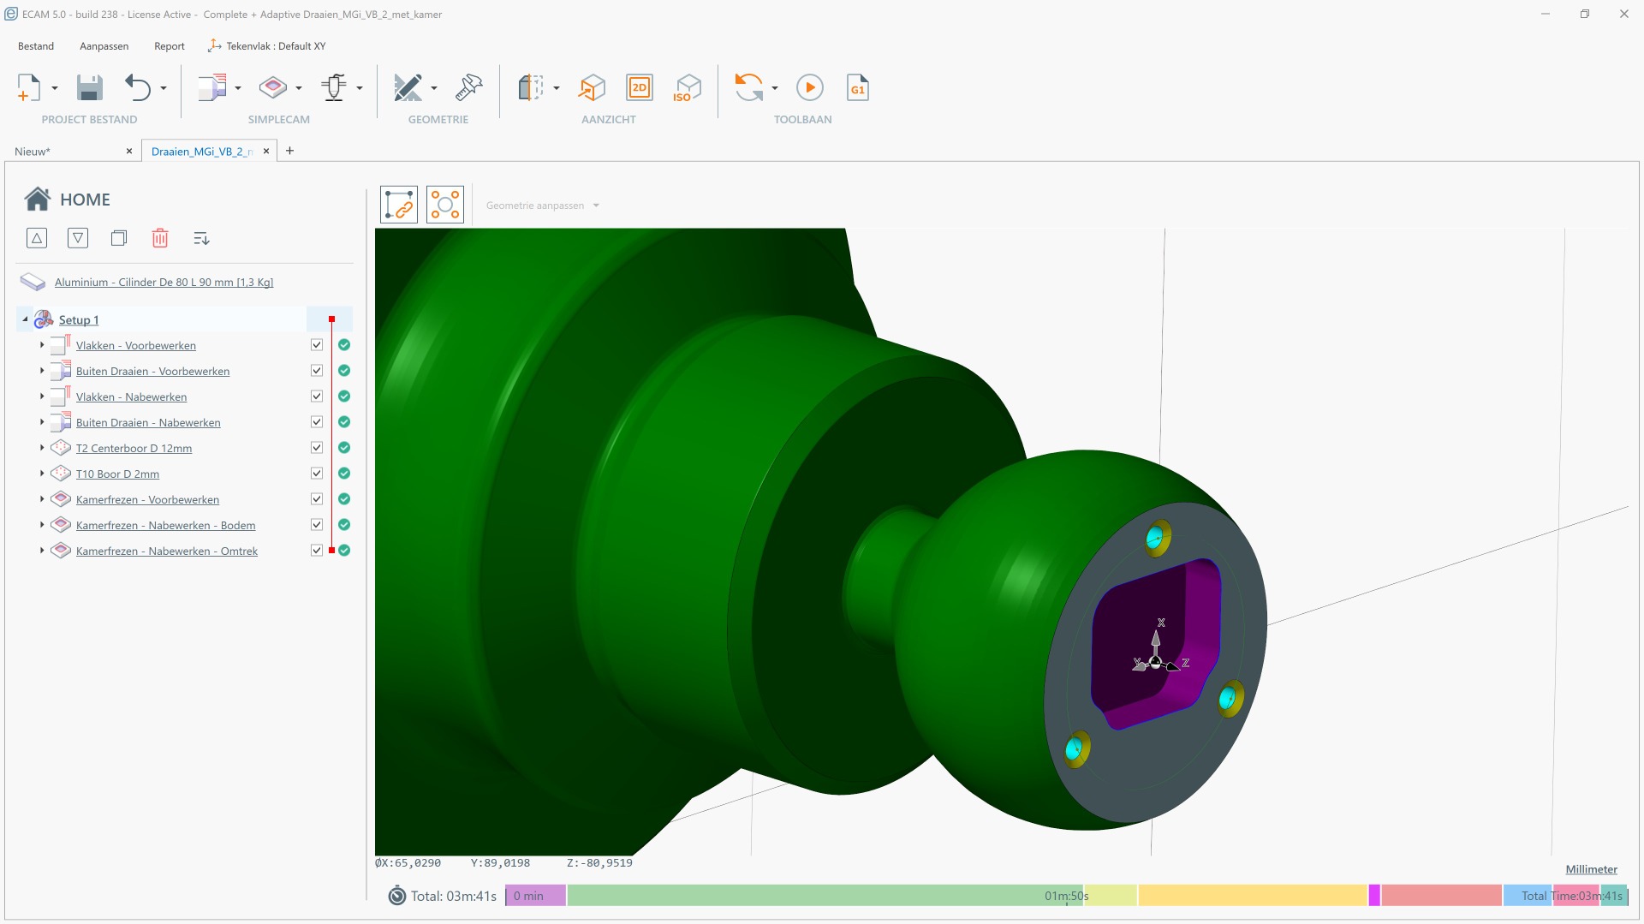Uncheck the T10 Boor D 2mm checkbox
The width and height of the screenshot is (1644, 924).
point(317,474)
